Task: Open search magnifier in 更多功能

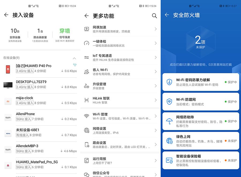Action: point(154,16)
